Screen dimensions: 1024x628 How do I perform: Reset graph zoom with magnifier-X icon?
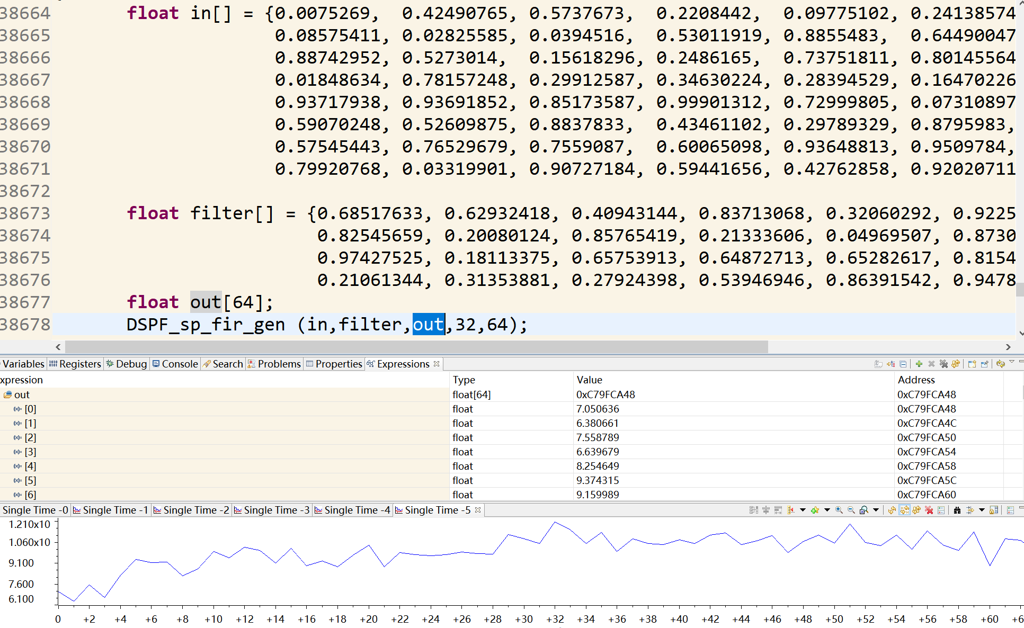click(863, 510)
